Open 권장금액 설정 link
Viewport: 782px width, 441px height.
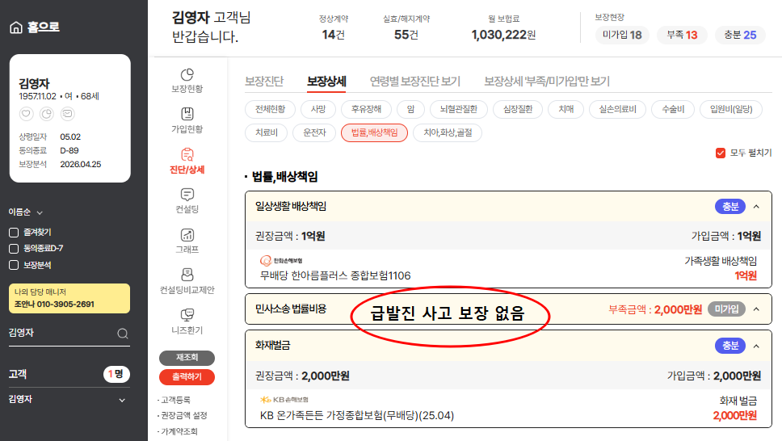pyautogui.click(x=183, y=415)
